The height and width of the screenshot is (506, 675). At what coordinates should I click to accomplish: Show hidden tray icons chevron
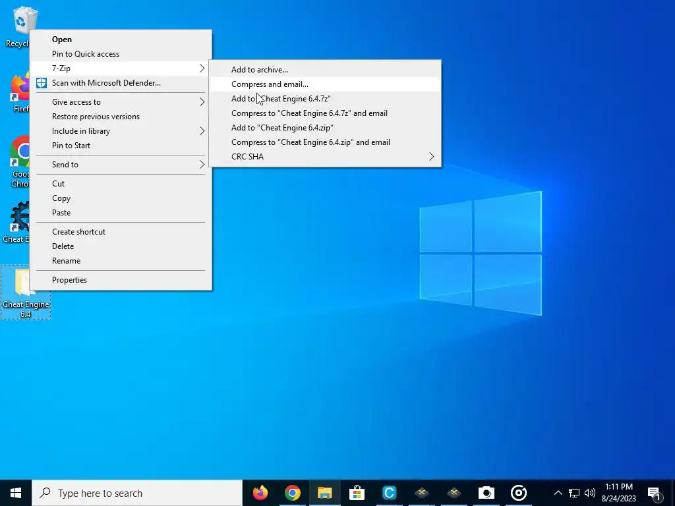pyautogui.click(x=558, y=493)
